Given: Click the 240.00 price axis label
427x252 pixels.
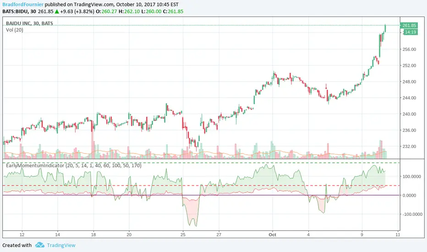Looking at the screenshot, I should point(409,114).
